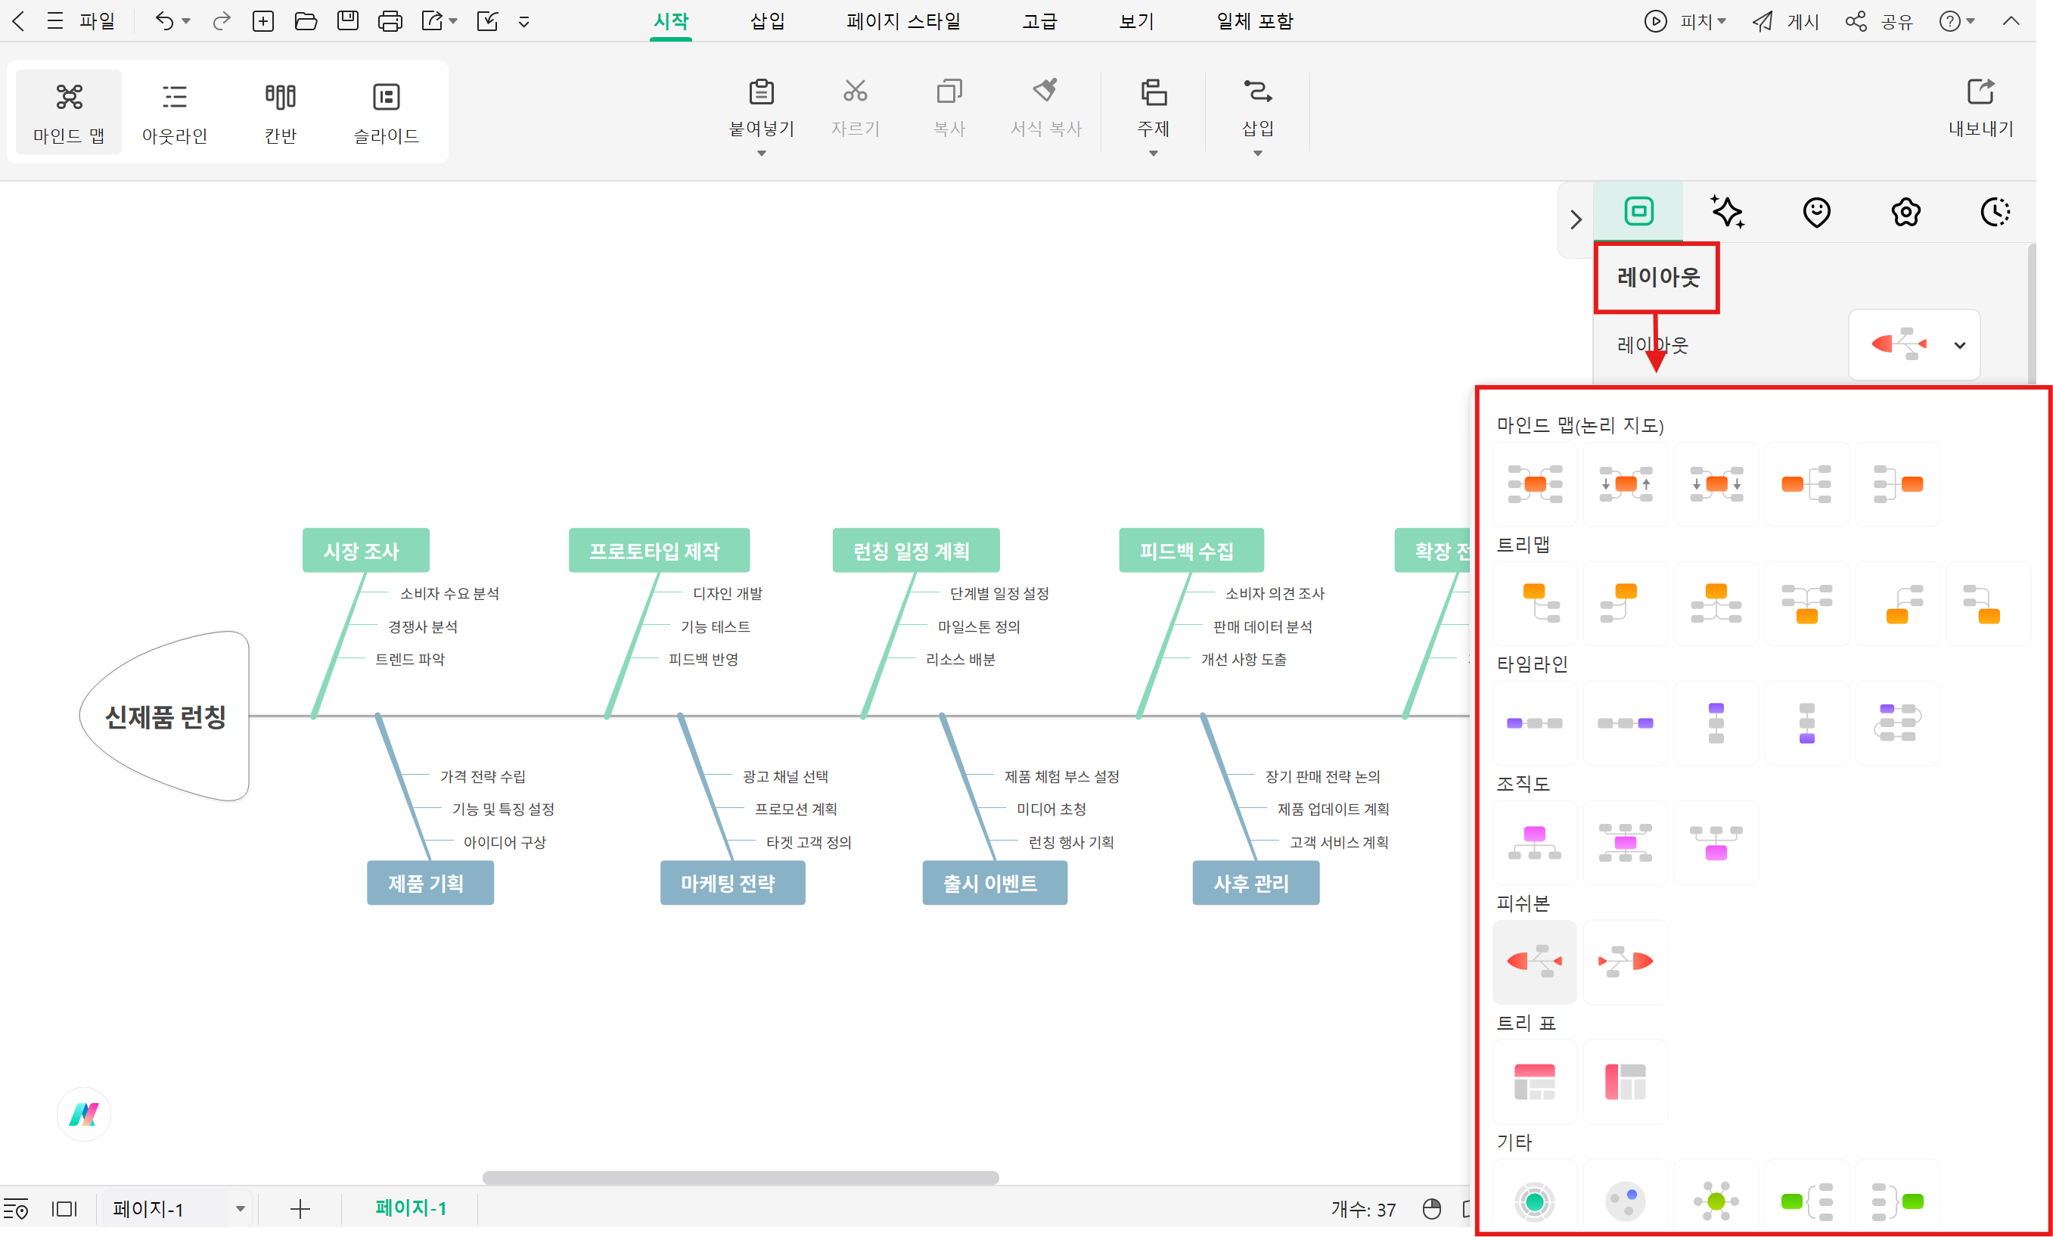Click the outline list icon in status bar
Screen dimensions: 2053x1237
pyautogui.click(x=16, y=1209)
